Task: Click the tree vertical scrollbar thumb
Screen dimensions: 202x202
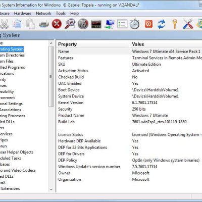Action: click(51, 76)
